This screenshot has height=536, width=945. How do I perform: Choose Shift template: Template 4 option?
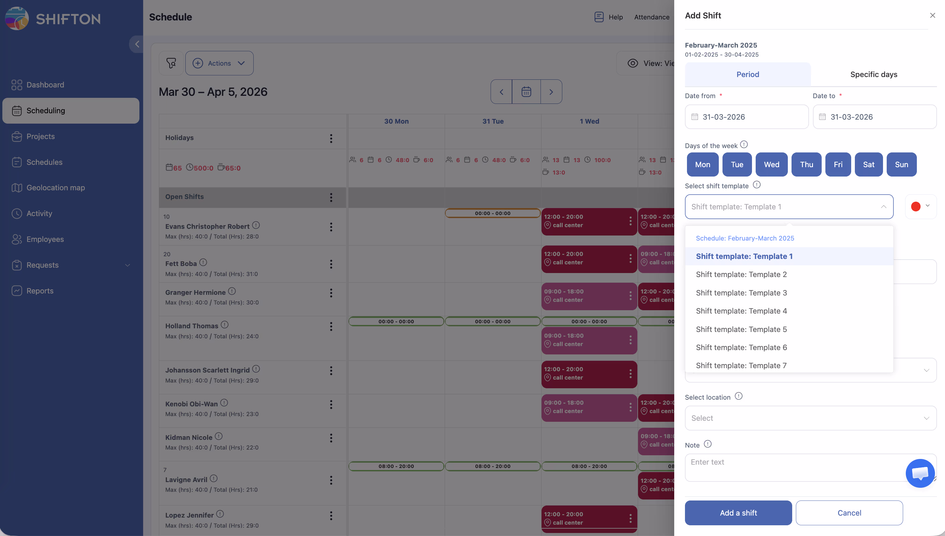(741, 311)
